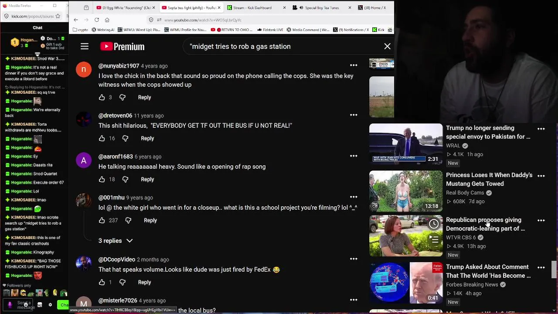558x314 pixels.
Task: Open the @dretoven06 username link
Action: tap(115, 116)
